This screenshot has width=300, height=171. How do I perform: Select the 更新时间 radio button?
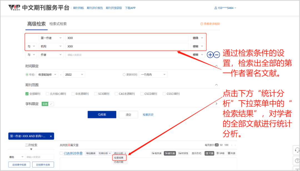tap(124, 75)
